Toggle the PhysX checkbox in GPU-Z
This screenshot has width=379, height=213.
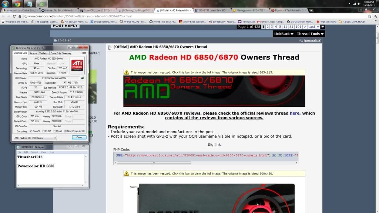pos(54,131)
